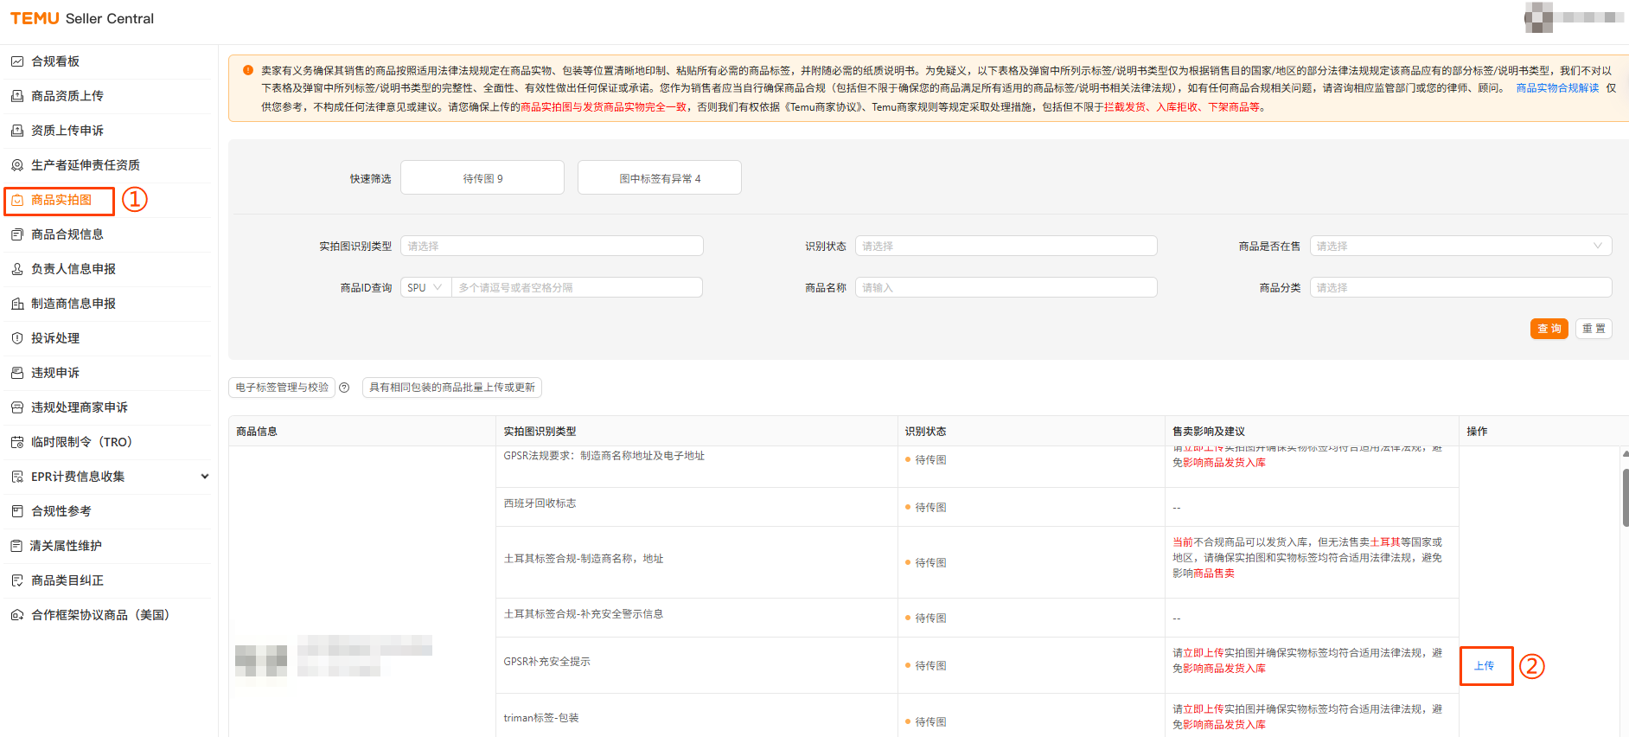Click the 临时限制令 (TRO) sidebar icon
1629x737 pixels.
click(x=17, y=442)
